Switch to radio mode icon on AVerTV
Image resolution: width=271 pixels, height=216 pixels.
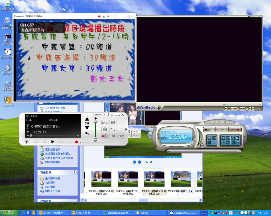228,138
